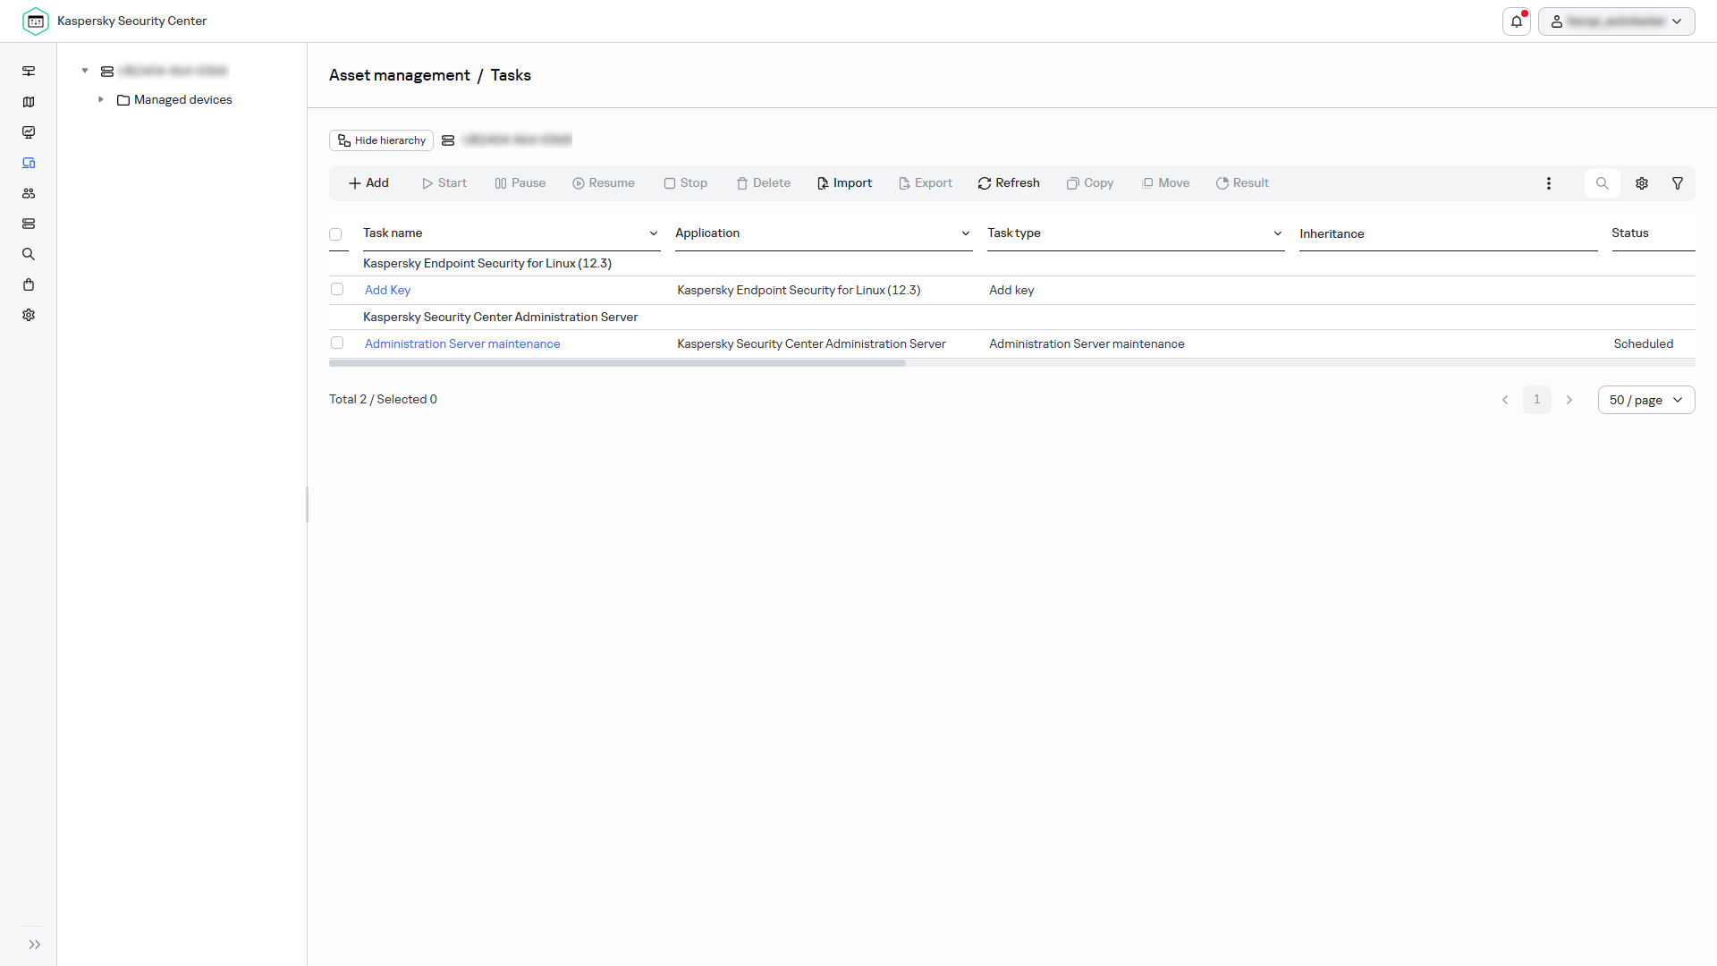Image resolution: width=1717 pixels, height=966 pixels.
Task: Open the map-shaped sidebar icon
Action: pos(29,102)
